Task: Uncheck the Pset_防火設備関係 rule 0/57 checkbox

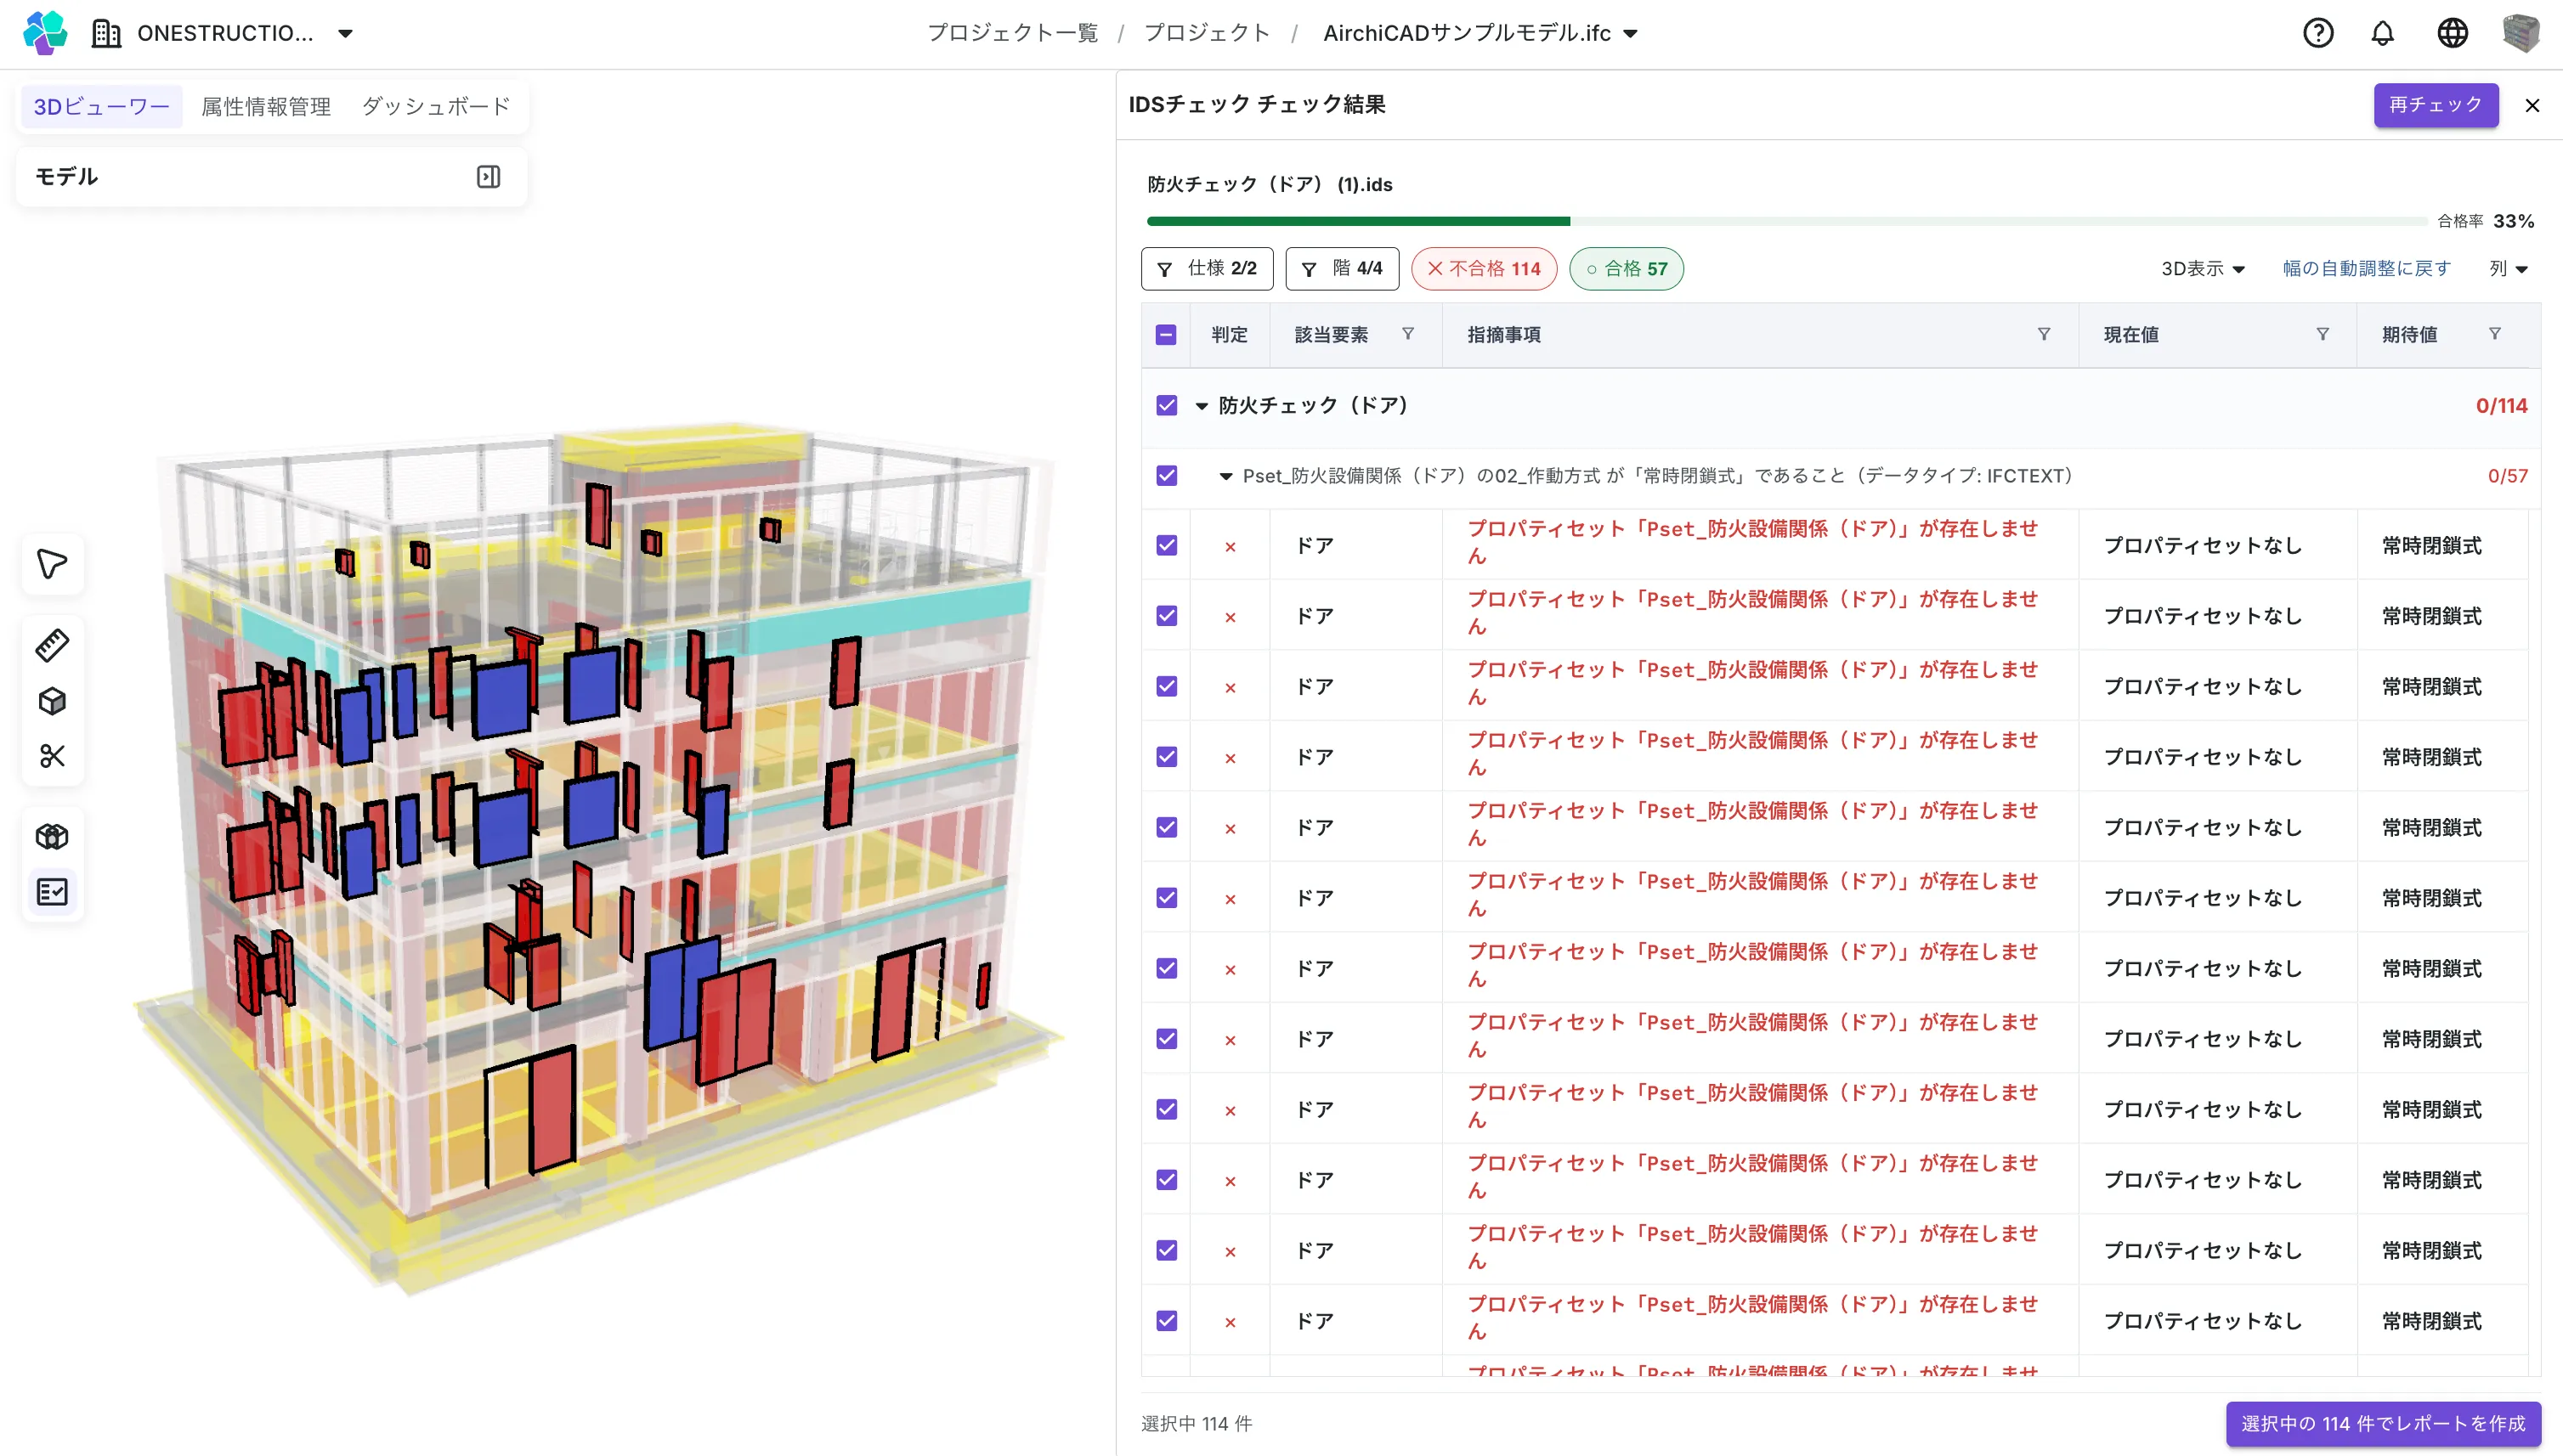Action: point(1167,475)
